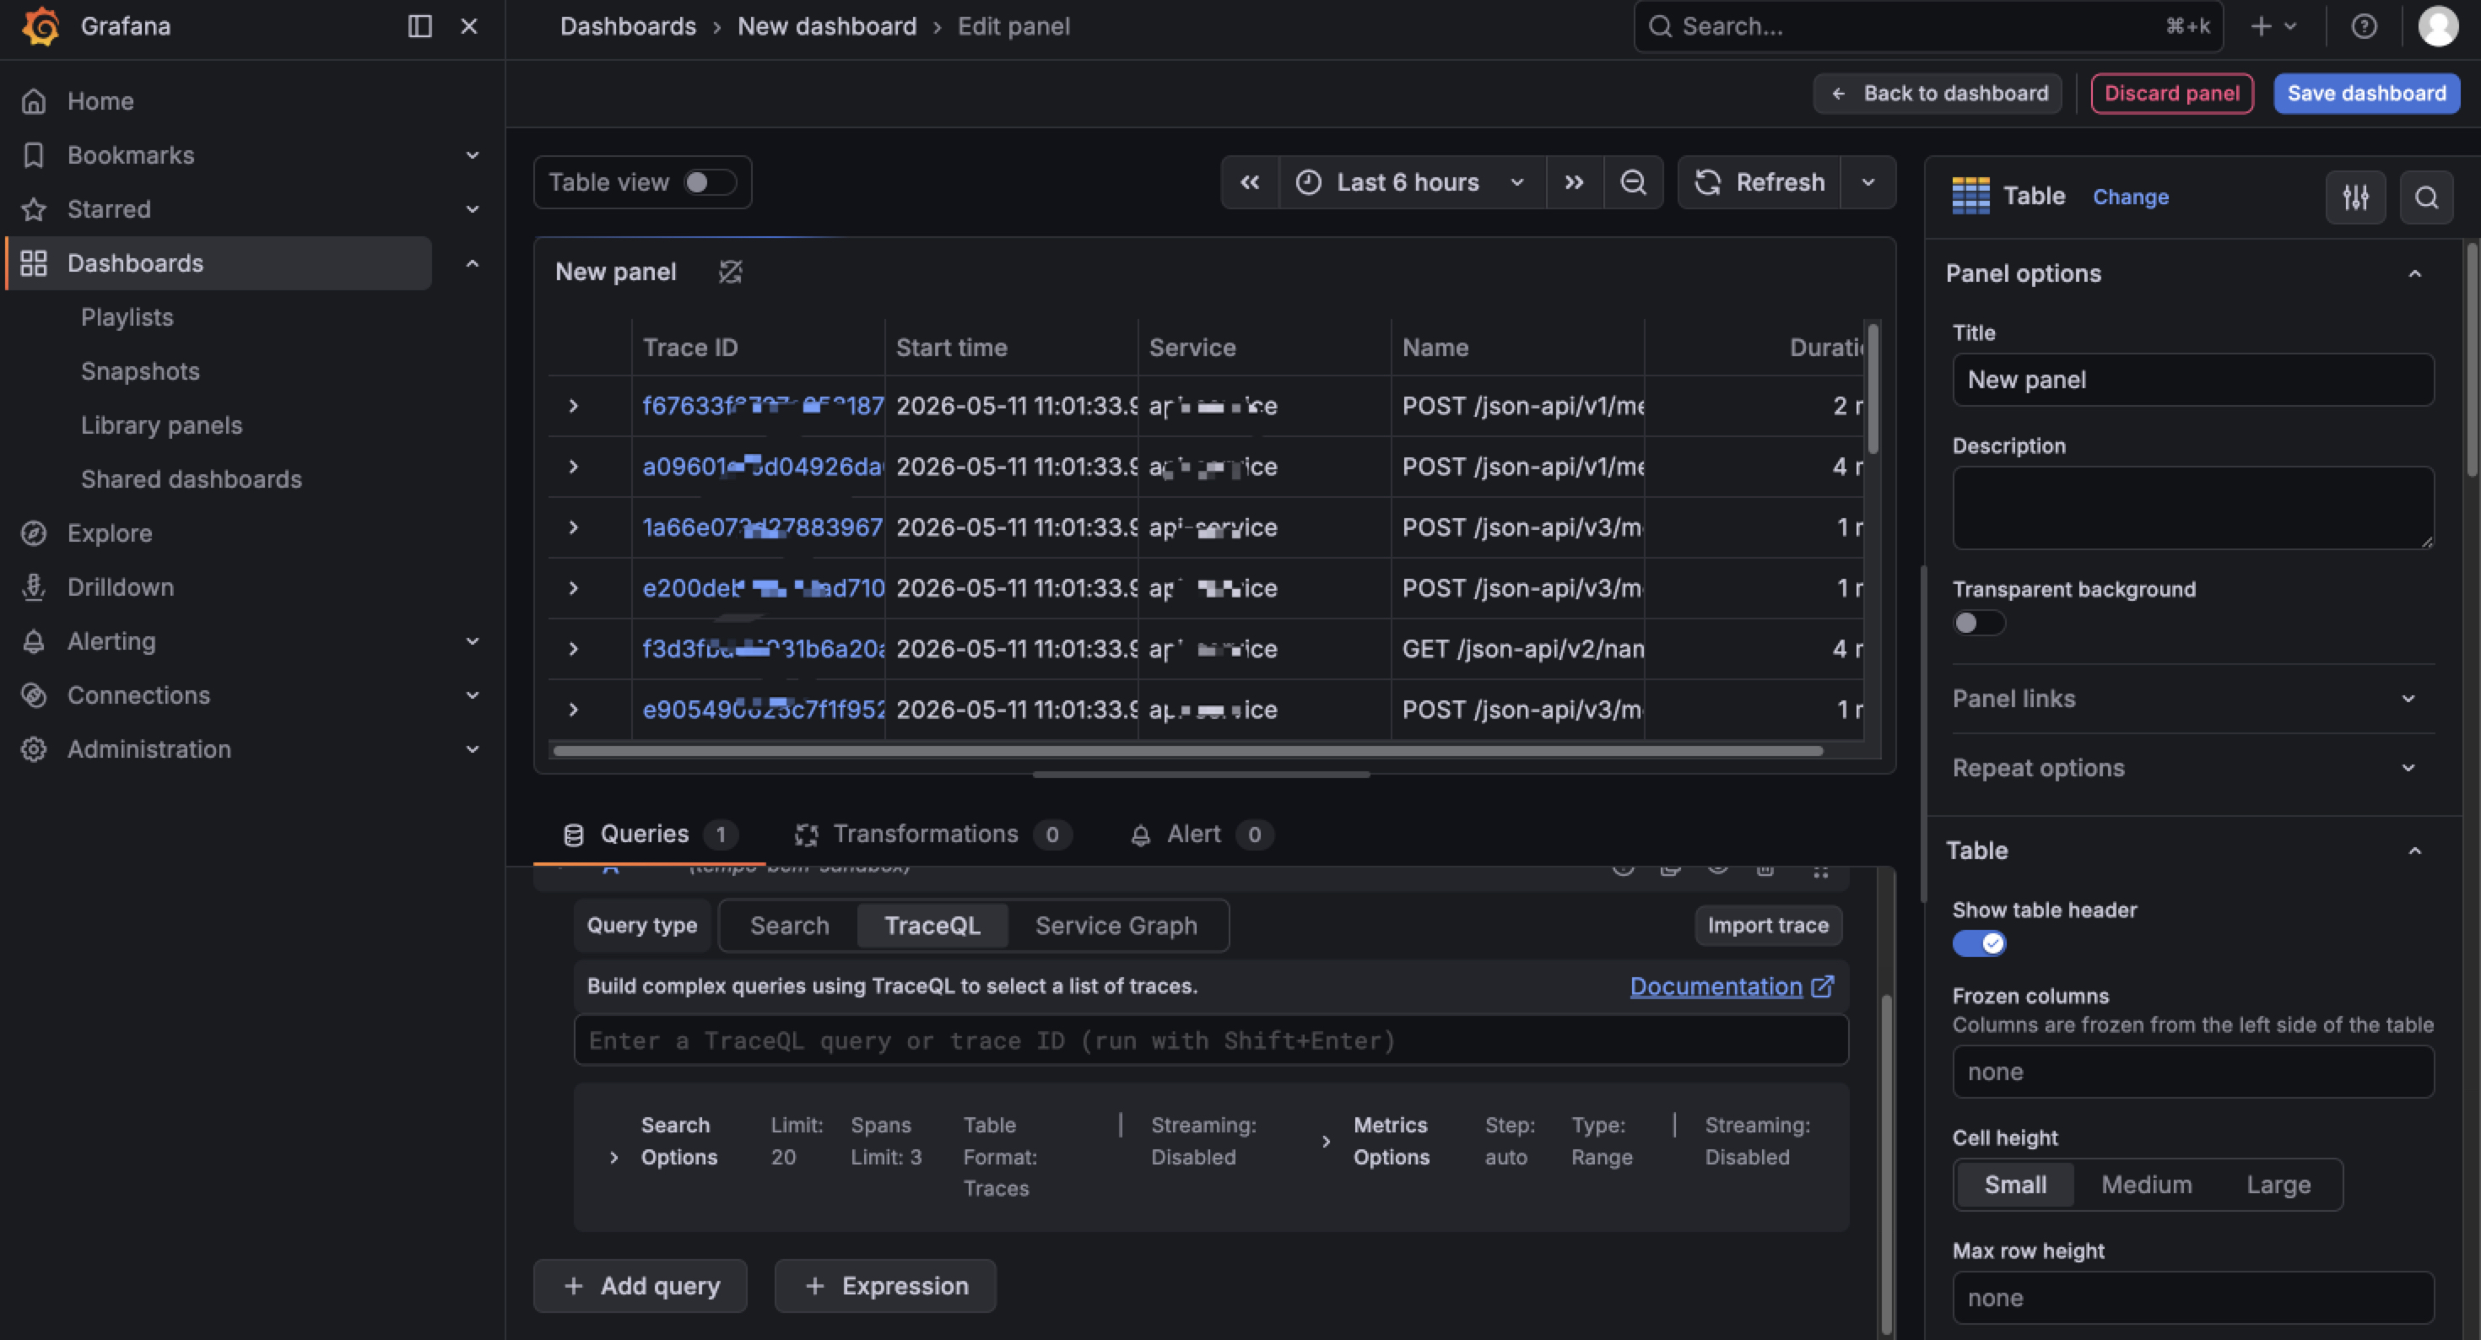Click Add query button
Screen dimensions: 2481x1340
pos(641,1286)
